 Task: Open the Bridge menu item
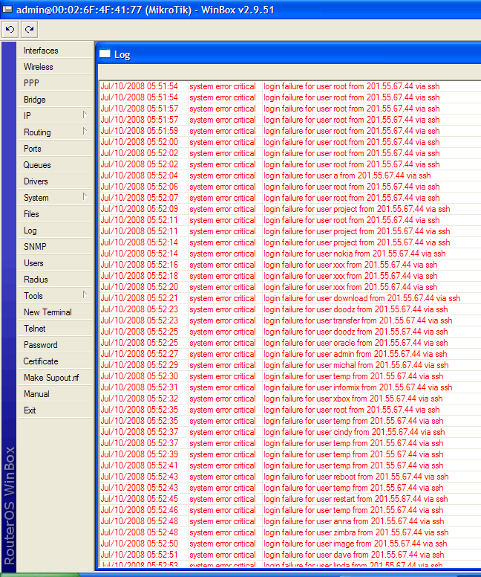55,100
